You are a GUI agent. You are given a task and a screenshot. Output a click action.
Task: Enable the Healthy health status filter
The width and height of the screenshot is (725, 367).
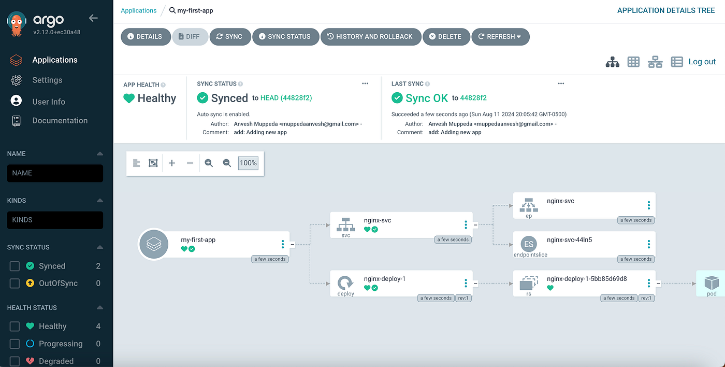(16, 326)
